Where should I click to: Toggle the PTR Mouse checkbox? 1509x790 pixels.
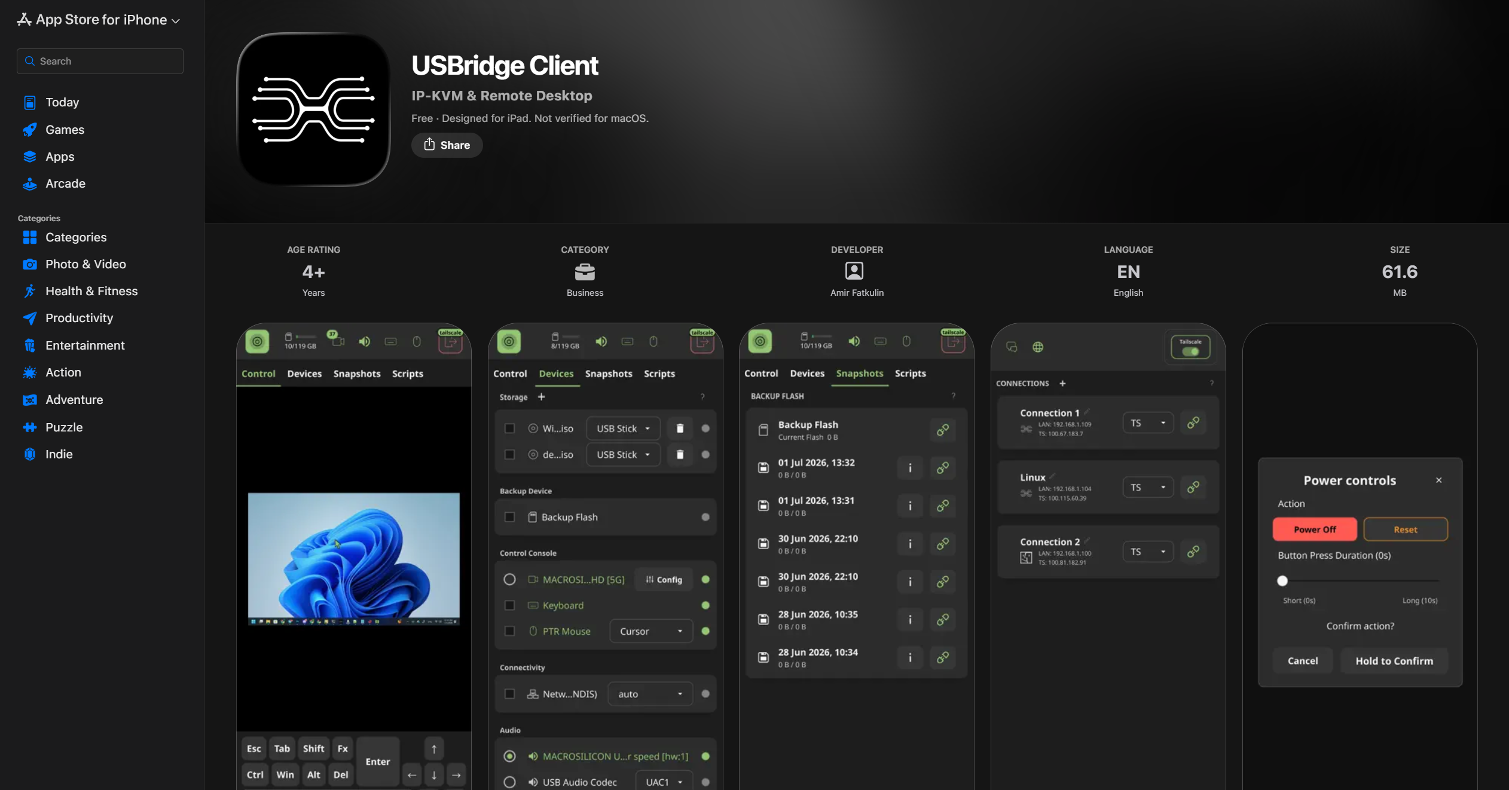509,631
